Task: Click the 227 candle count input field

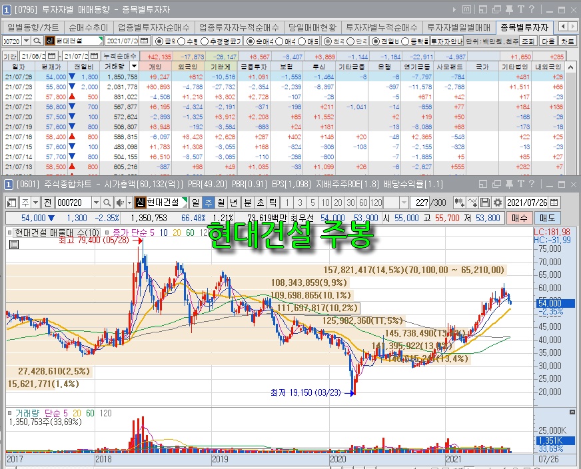Action: point(420,203)
